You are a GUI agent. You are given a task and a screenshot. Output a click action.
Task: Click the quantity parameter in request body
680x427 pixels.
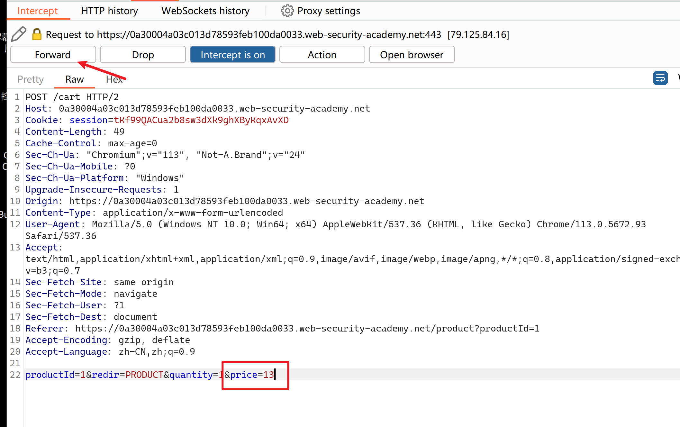point(196,375)
